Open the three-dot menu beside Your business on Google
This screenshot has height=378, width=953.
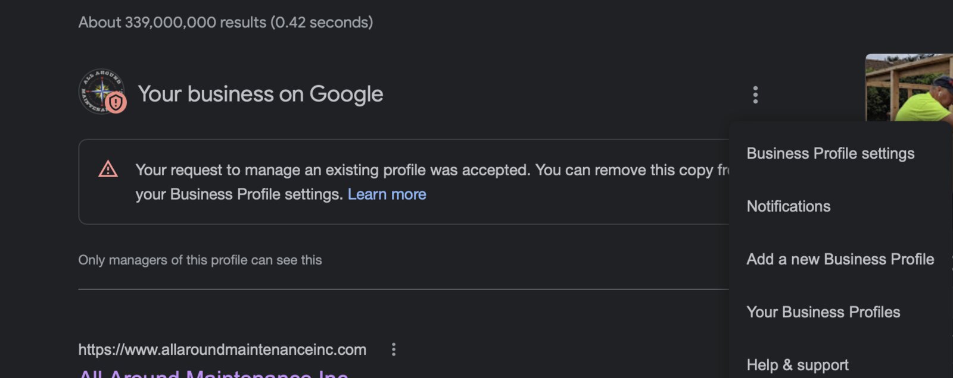point(755,95)
